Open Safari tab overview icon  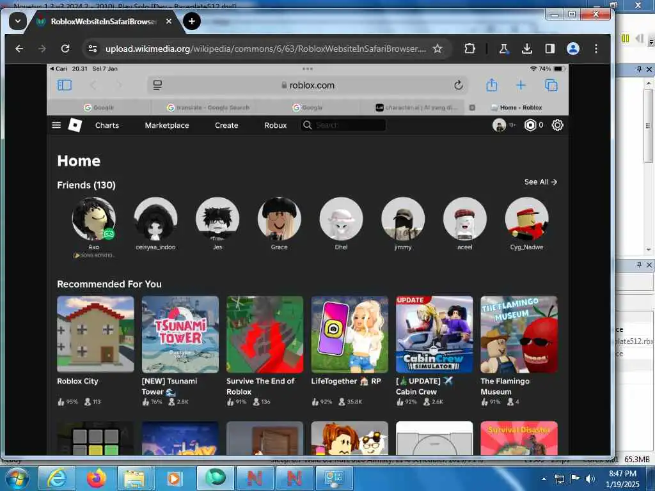pos(551,85)
